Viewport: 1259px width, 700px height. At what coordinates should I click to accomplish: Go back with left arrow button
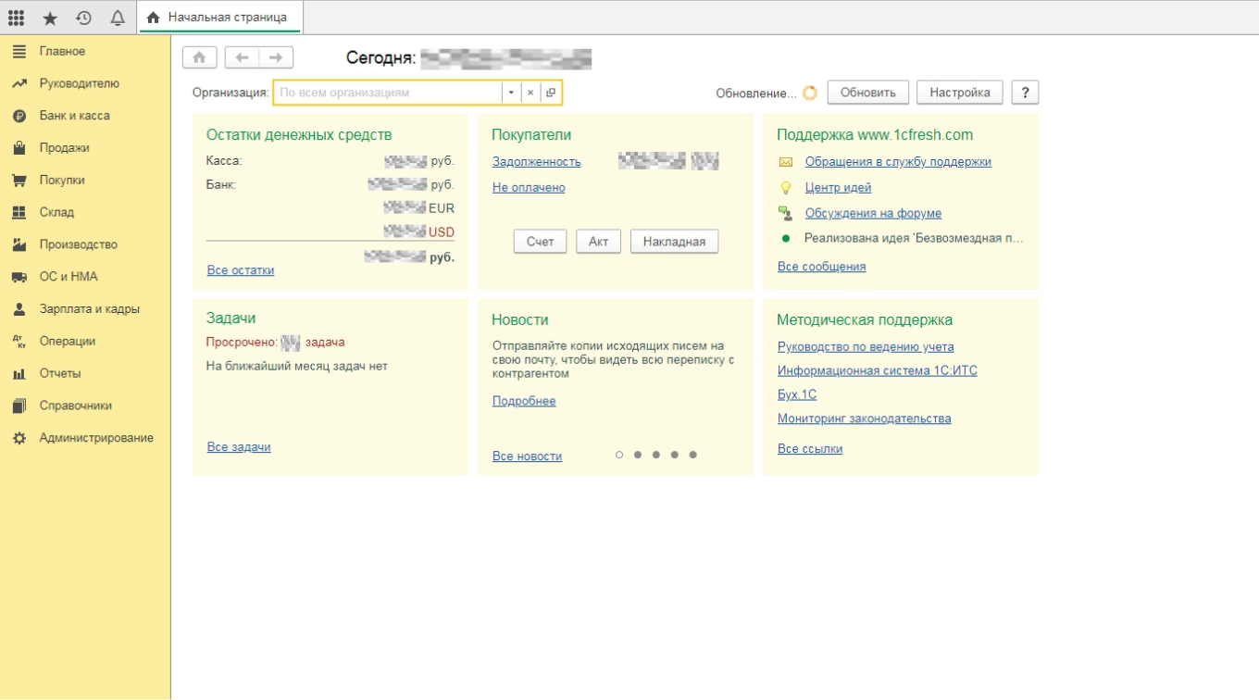point(243,57)
